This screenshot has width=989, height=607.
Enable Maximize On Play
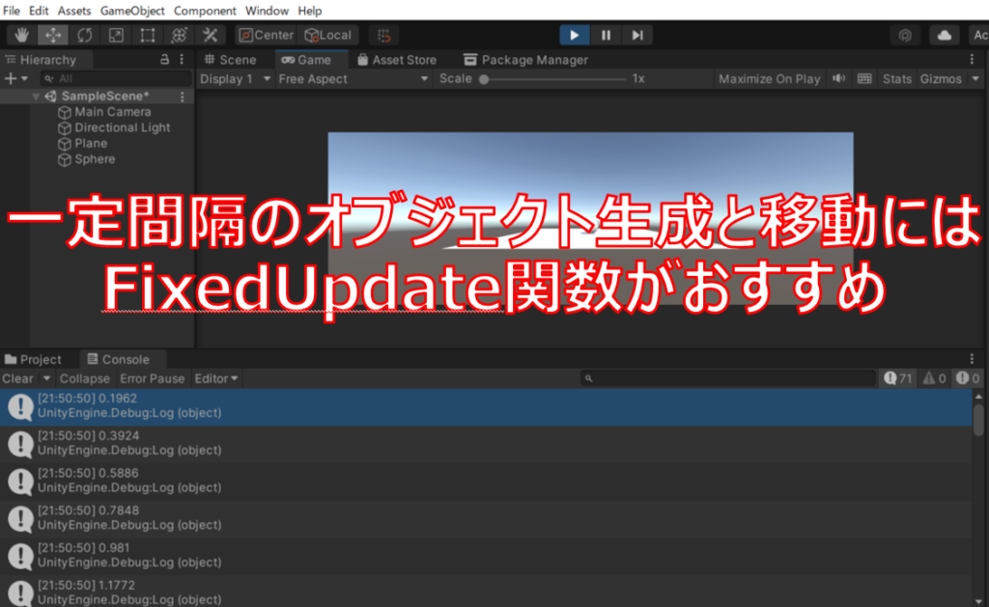click(769, 78)
